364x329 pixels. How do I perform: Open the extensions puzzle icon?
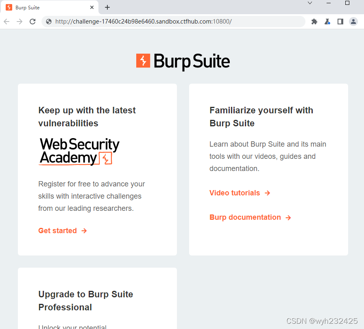pos(314,22)
